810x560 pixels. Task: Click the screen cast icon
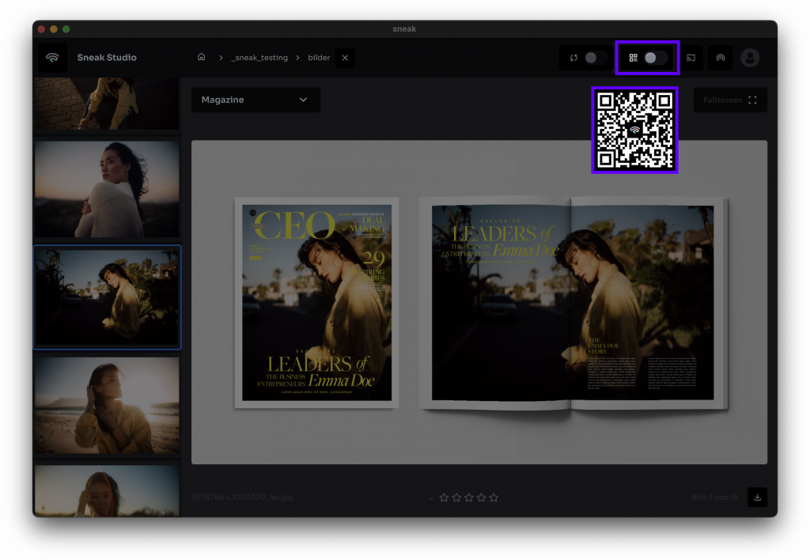691,58
